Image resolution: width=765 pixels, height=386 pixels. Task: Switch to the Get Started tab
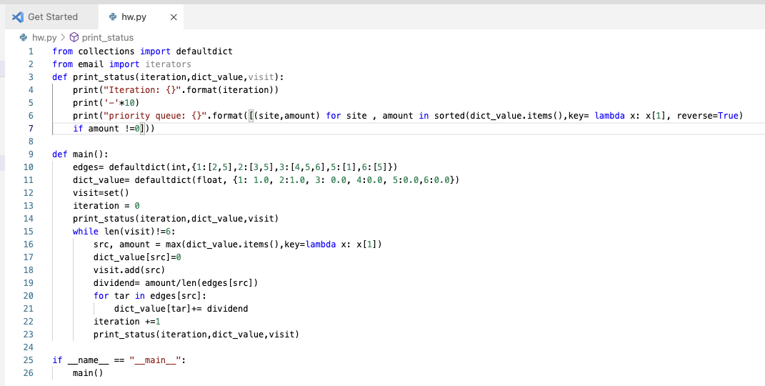(52, 16)
